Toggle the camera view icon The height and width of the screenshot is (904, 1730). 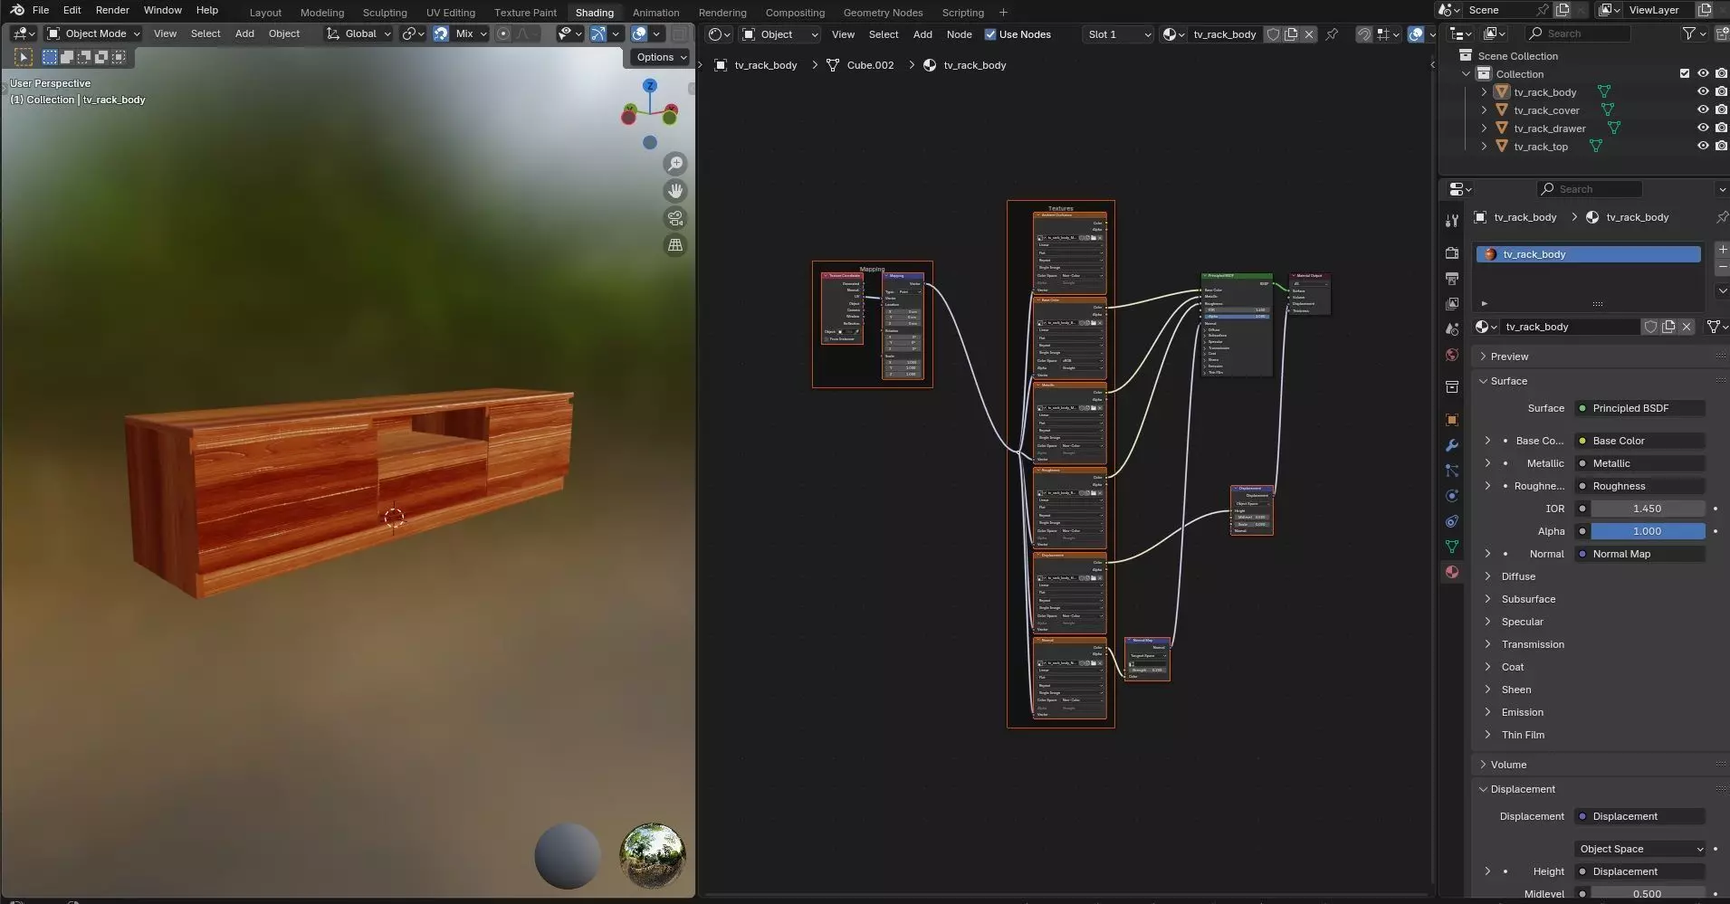(675, 218)
